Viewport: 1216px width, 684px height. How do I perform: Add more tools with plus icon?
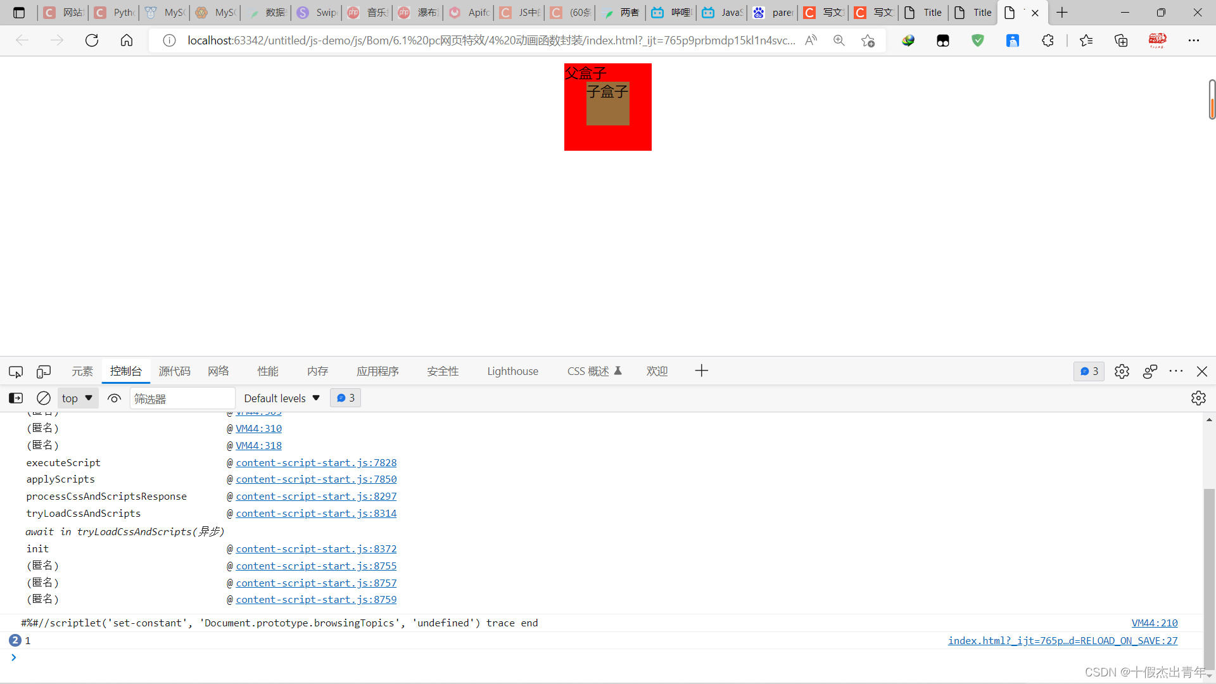pos(701,371)
